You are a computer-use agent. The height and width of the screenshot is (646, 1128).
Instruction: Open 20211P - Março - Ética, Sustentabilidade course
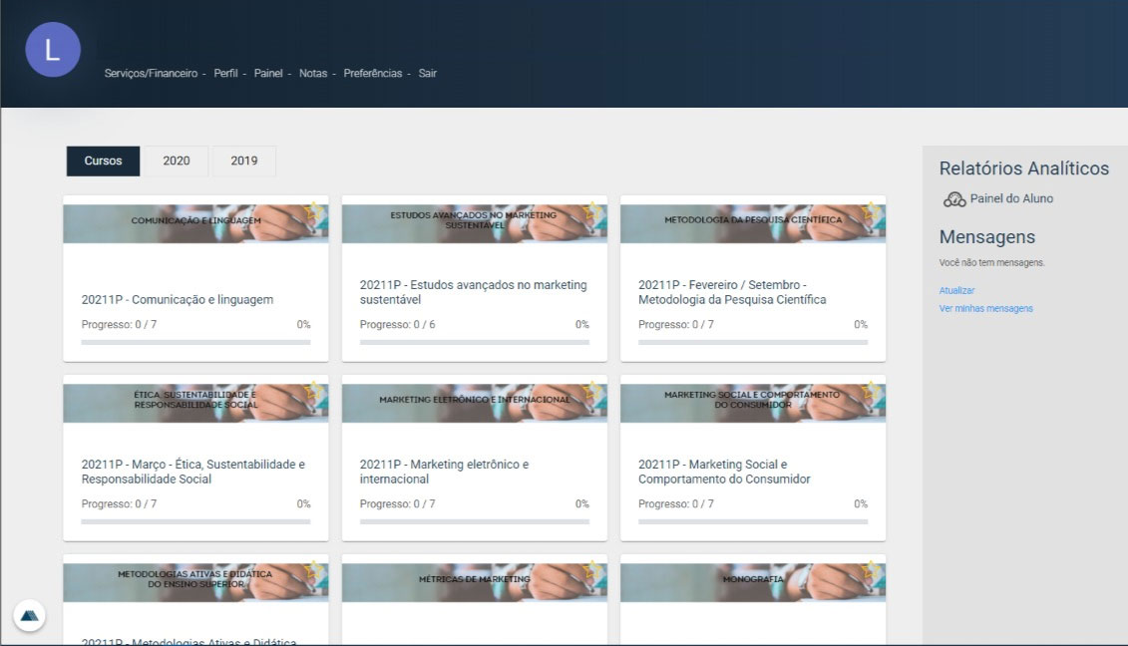[192, 472]
